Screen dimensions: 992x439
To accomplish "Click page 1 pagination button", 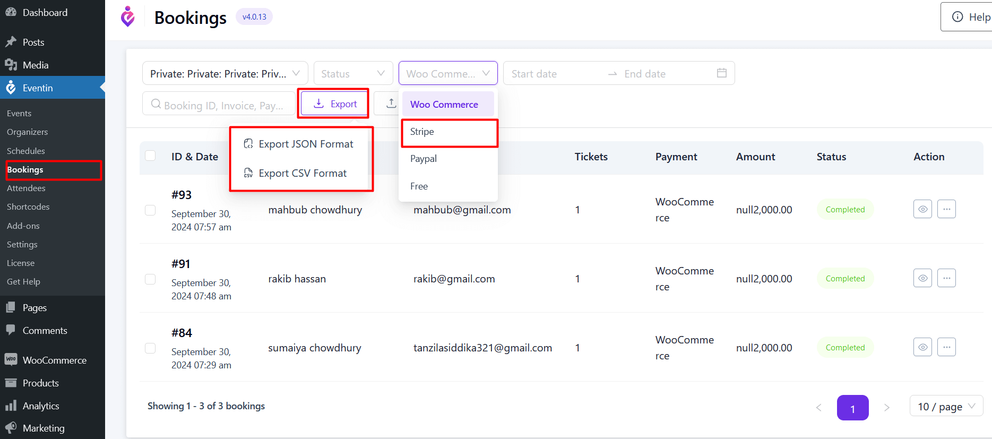I will [x=852, y=408].
